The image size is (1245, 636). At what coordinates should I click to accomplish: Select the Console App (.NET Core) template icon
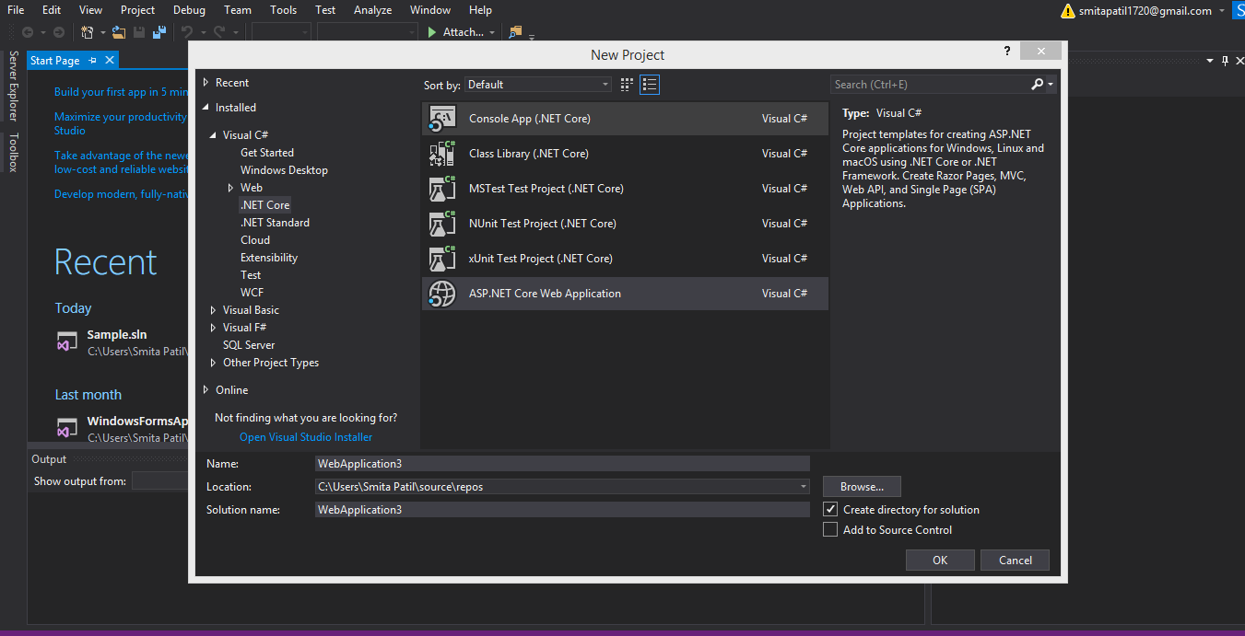[x=441, y=118]
